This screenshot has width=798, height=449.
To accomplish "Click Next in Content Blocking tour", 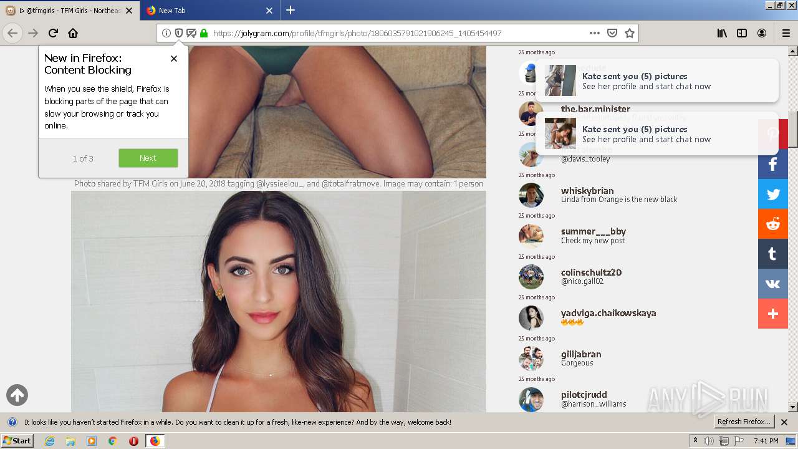I will coord(148,158).
